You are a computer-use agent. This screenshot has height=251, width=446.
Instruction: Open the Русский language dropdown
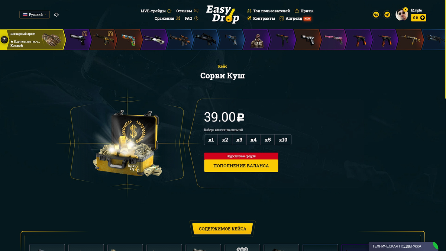pyautogui.click(x=35, y=15)
